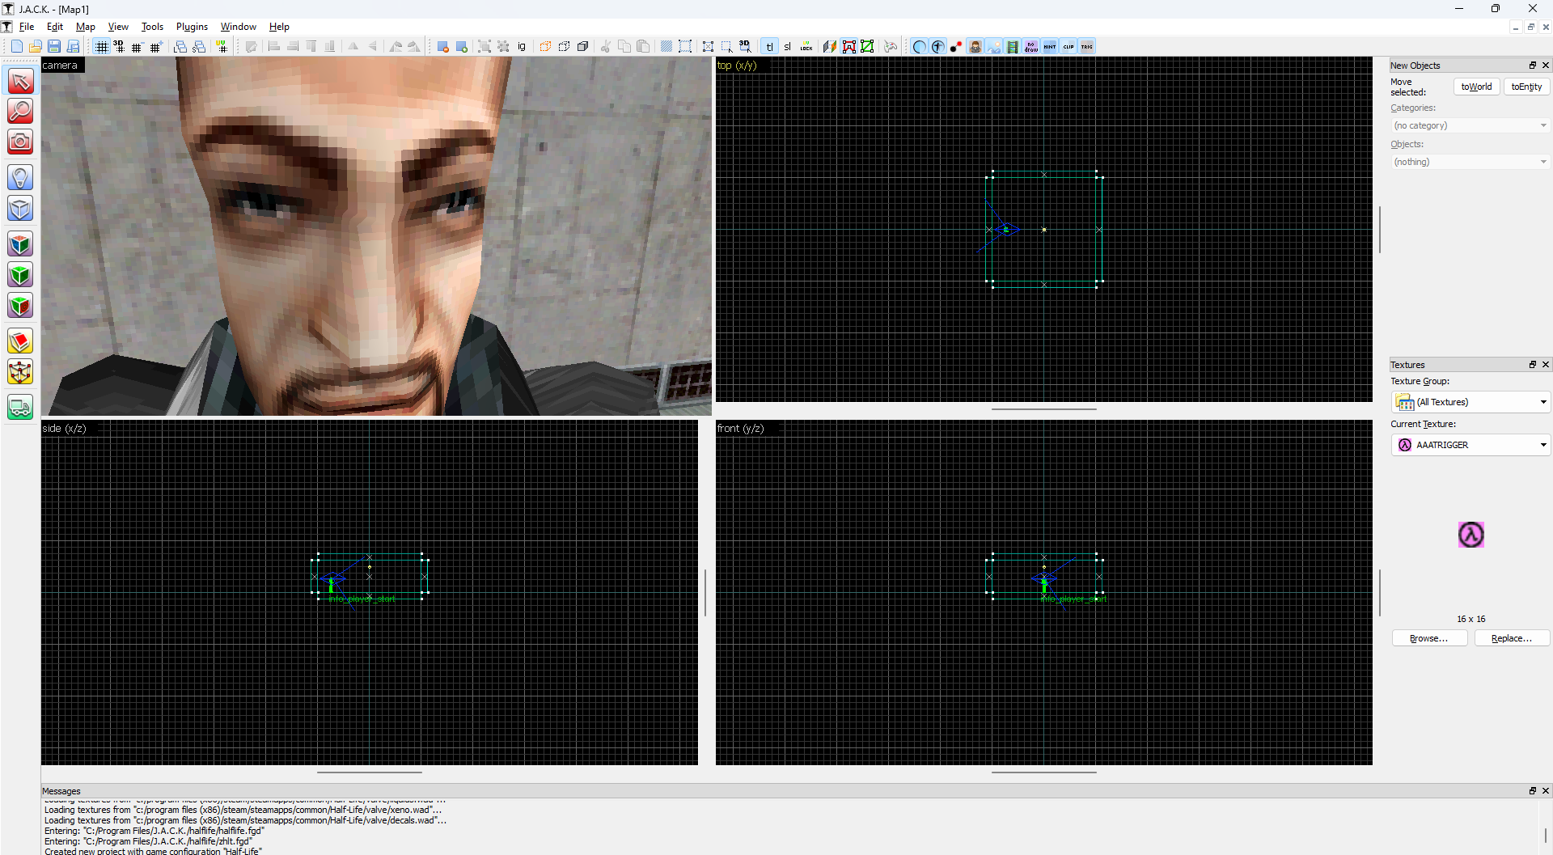Image resolution: width=1553 pixels, height=855 pixels.
Task: Click the toEntity button
Action: click(1526, 87)
